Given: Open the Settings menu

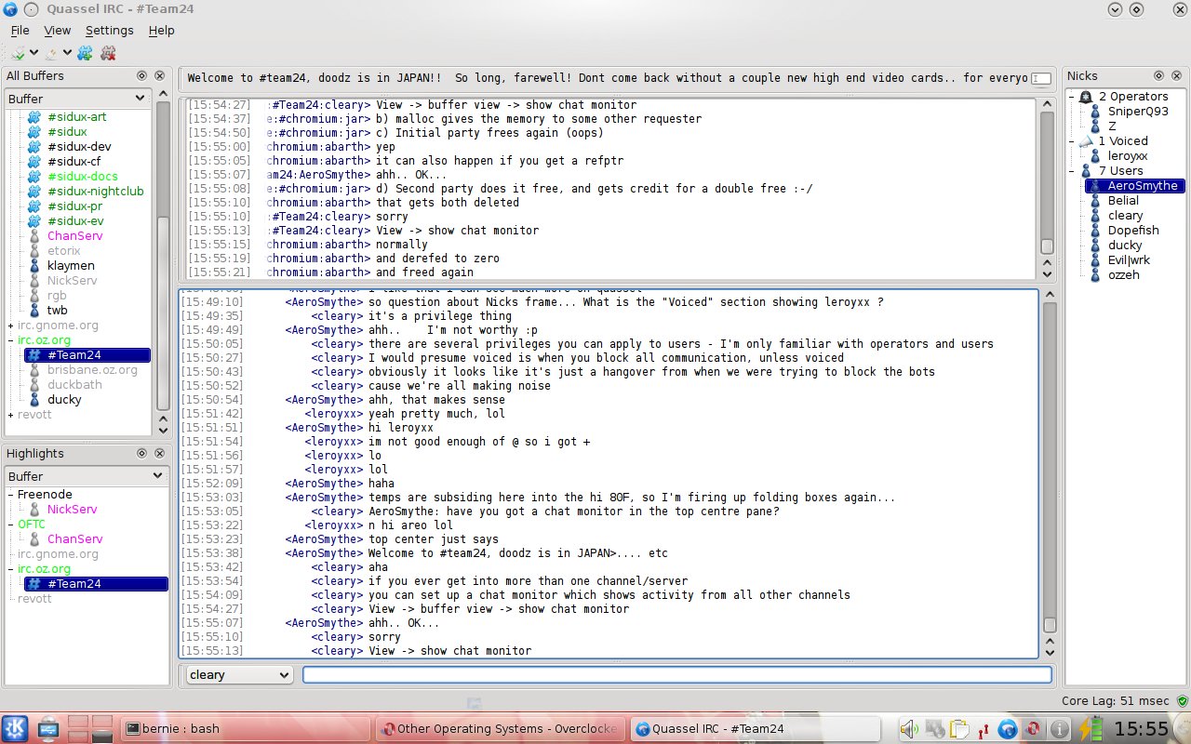Looking at the screenshot, I should pos(110,31).
